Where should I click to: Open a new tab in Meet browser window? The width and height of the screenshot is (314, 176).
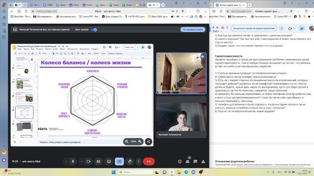pyautogui.click(x=163, y=5)
